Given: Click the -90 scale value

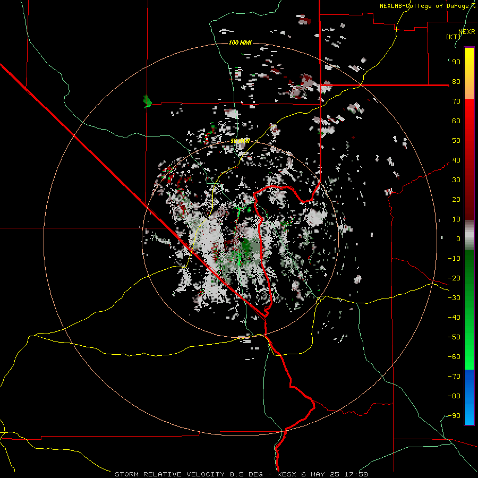Looking at the screenshot, I should pyautogui.click(x=454, y=416).
